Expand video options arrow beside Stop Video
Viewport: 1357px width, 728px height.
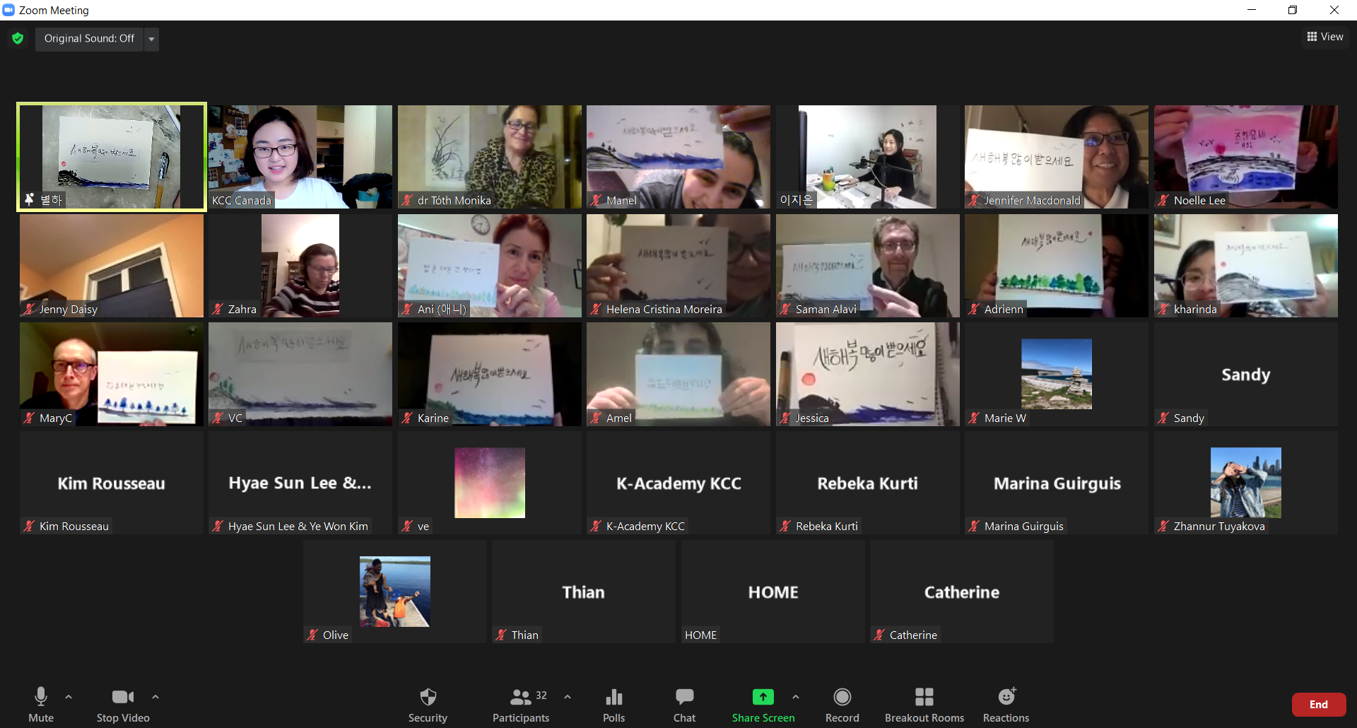coord(155,697)
